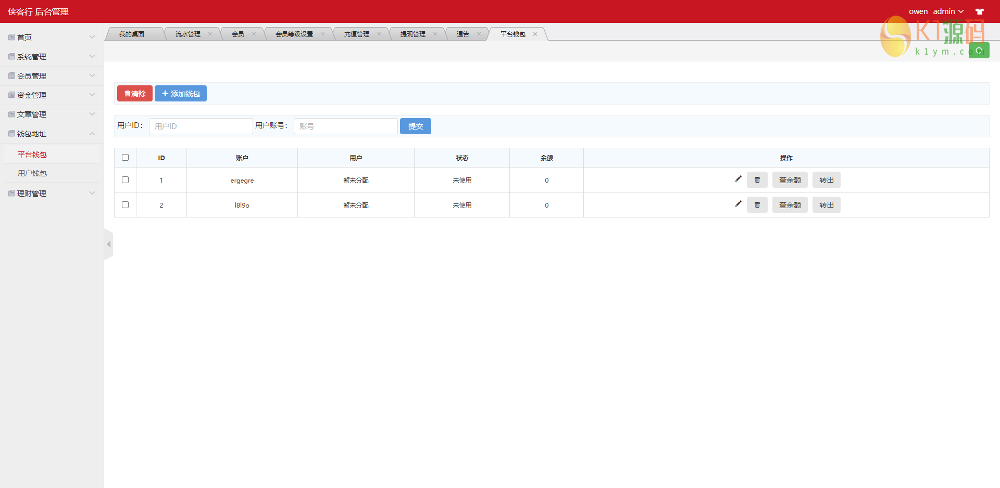Close the 平台钱包 tab with its X

pos(535,34)
